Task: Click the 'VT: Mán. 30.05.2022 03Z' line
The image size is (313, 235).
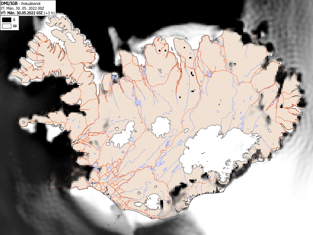Action: coord(22,13)
